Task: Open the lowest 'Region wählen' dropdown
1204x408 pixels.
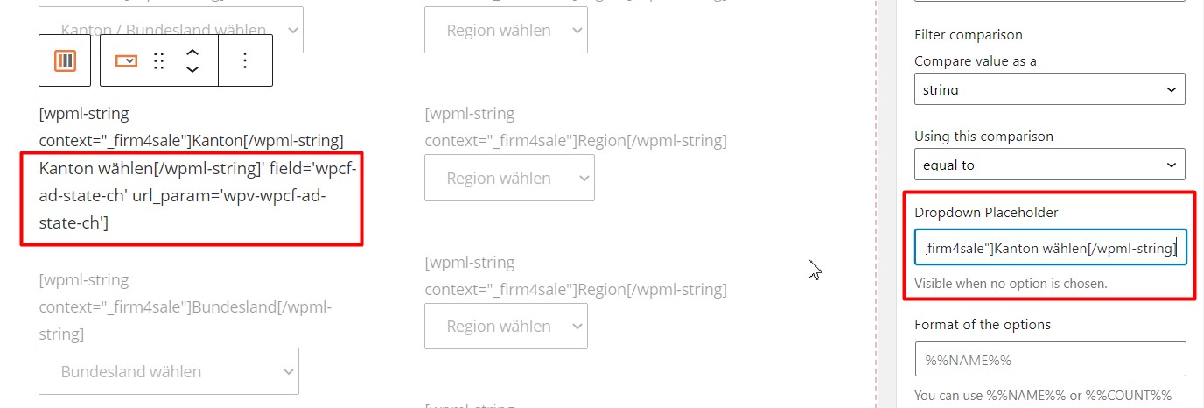Action: [x=506, y=326]
